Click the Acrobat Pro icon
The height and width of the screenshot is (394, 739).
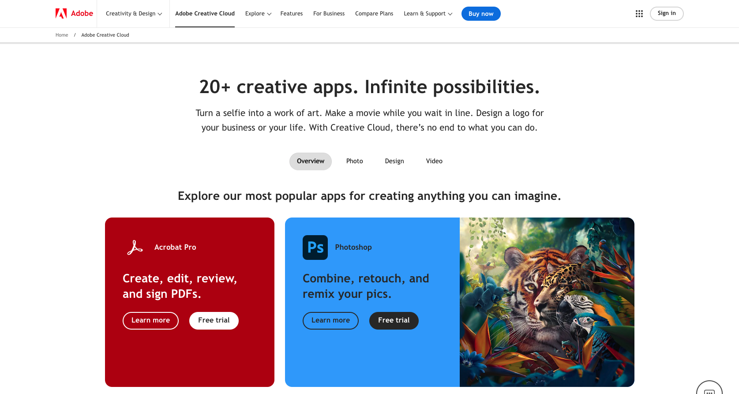(x=135, y=248)
